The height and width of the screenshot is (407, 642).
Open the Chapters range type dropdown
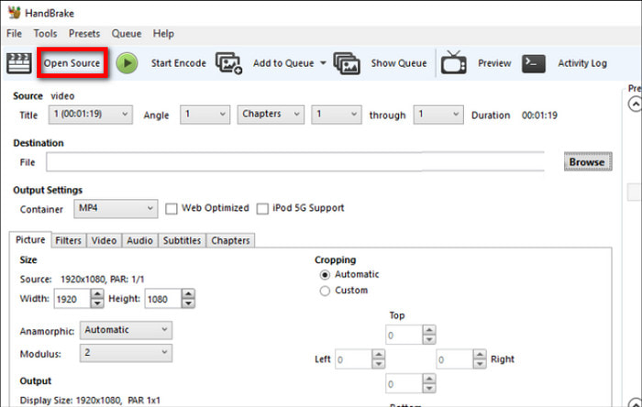pyautogui.click(x=271, y=114)
